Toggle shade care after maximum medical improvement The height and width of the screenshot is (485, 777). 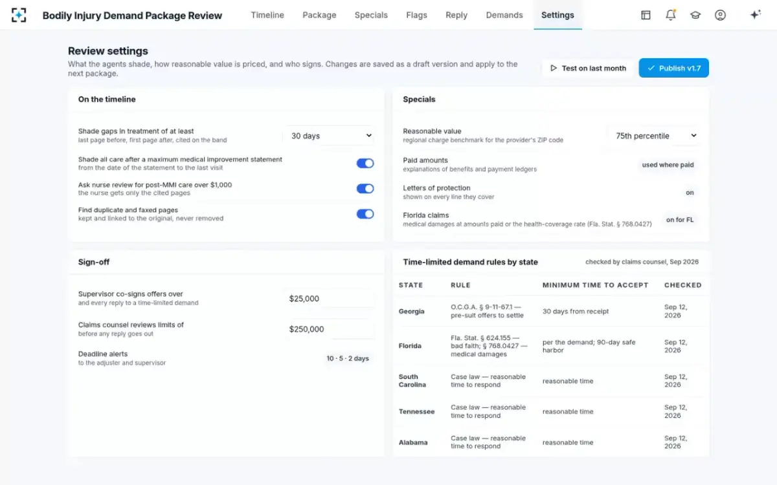click(x=365, y=164)
